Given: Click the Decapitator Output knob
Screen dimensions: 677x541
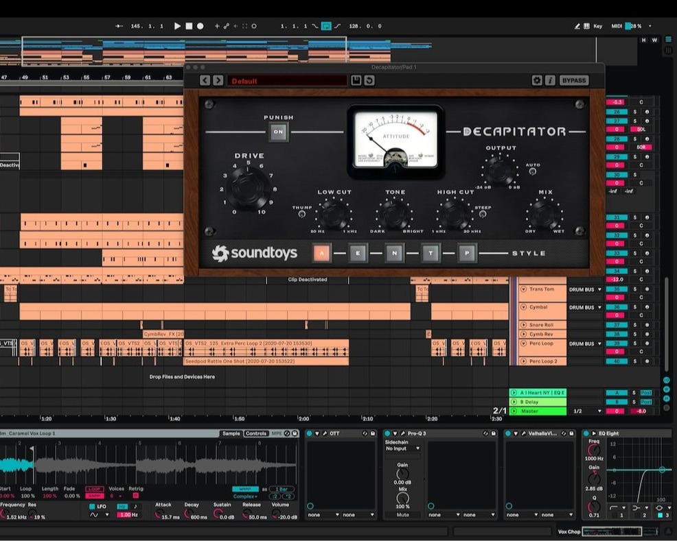Looking at the screenshot, I should tap(501, 170).
